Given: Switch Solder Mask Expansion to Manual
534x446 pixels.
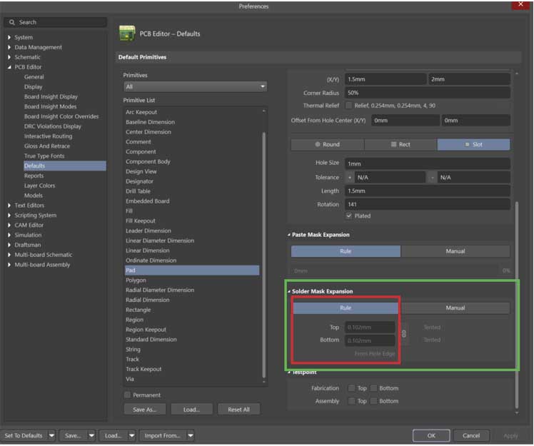Looking at the screenshot, I should (455, 308).
